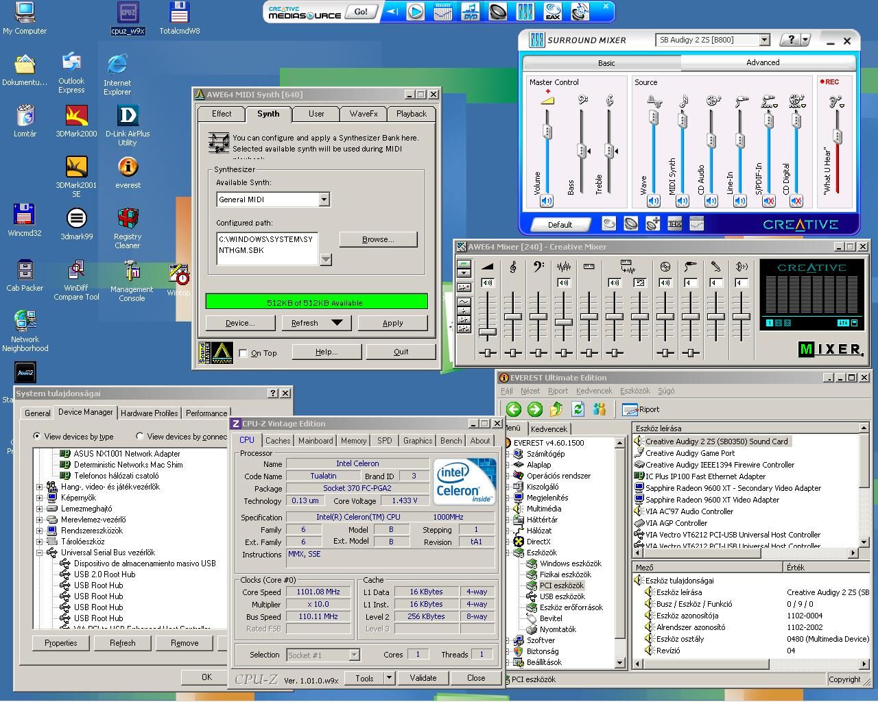The height and width of the screenshot is (702, 878).
Task: Expand the Képernyők device node
Action: click(40, 498)
